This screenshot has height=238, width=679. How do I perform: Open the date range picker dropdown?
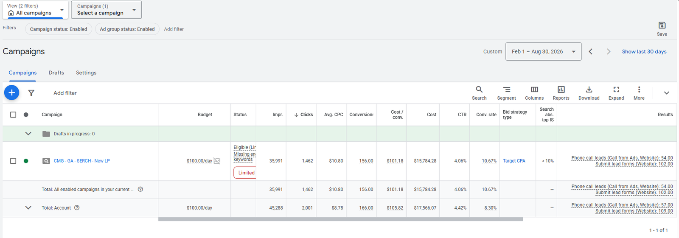543,51
